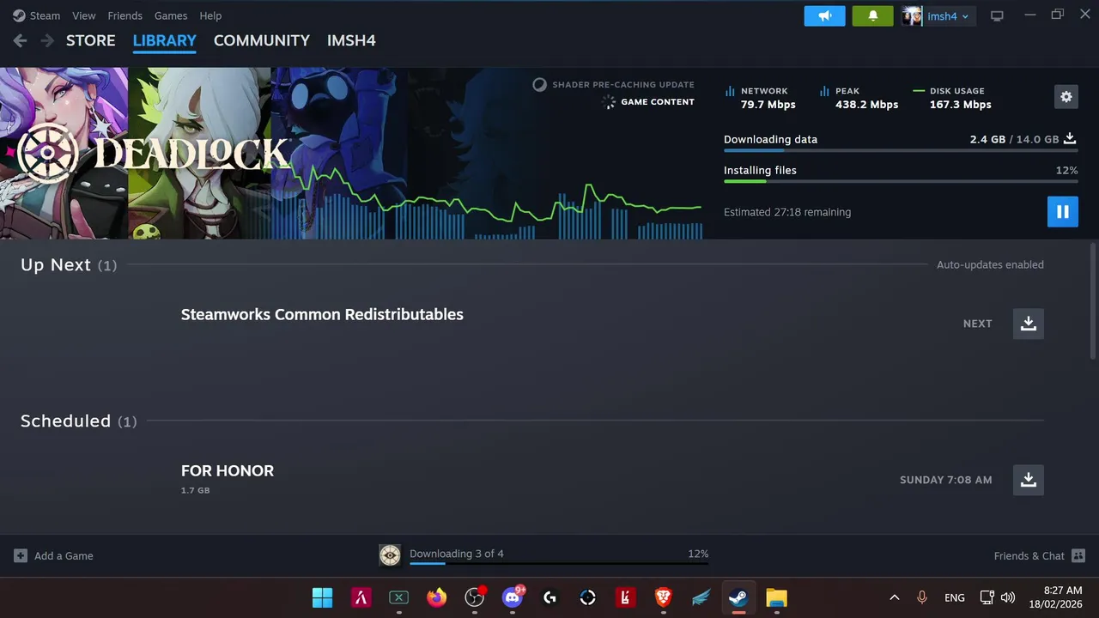Click the downloads page scrollbar
1099x618 pixels.
[x=1093, y=300]
